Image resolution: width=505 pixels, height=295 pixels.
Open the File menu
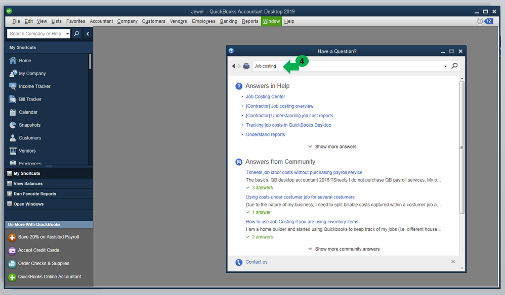click(x=16, y=21)
